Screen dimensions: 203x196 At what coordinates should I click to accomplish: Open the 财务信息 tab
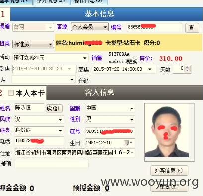[51, 2]
